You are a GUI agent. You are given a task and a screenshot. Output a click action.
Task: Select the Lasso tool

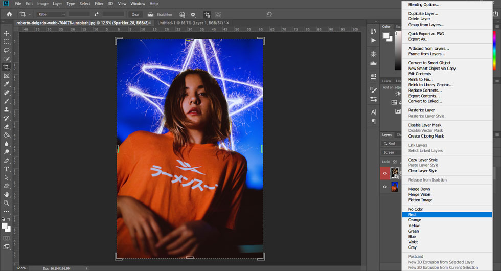coord(7,50)
